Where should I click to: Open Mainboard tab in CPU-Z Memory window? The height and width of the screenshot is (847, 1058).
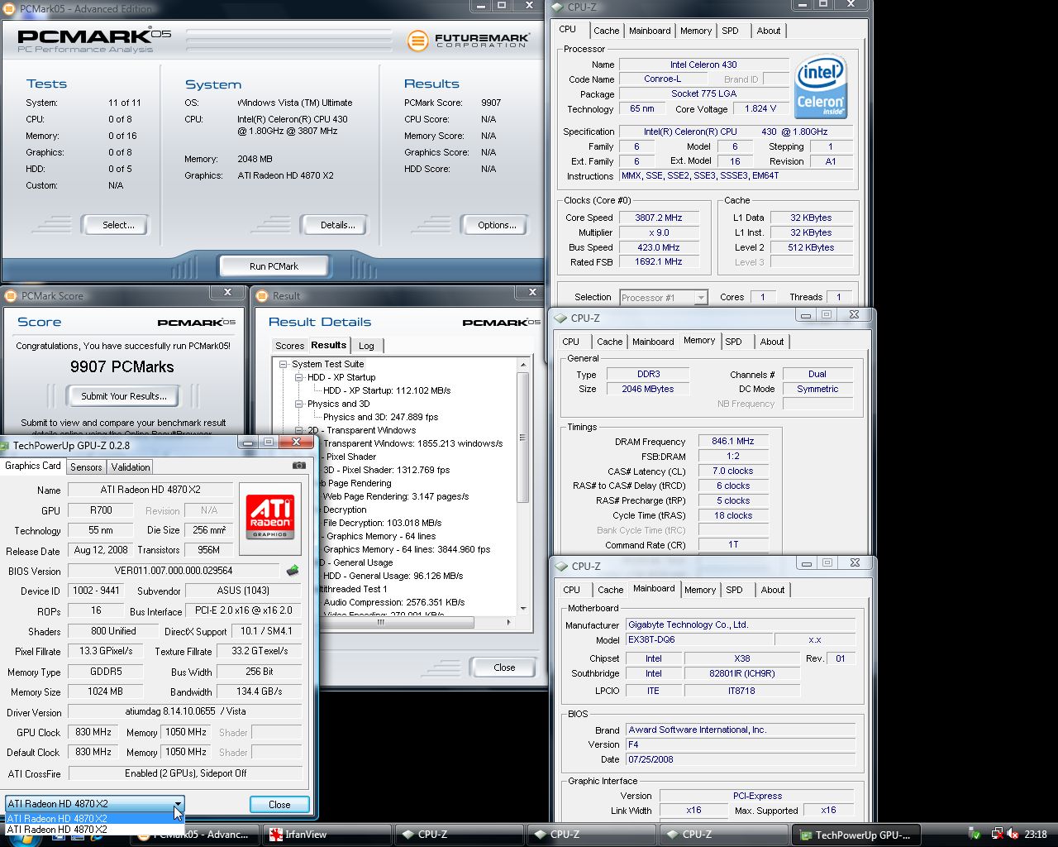tap(653, 342)
